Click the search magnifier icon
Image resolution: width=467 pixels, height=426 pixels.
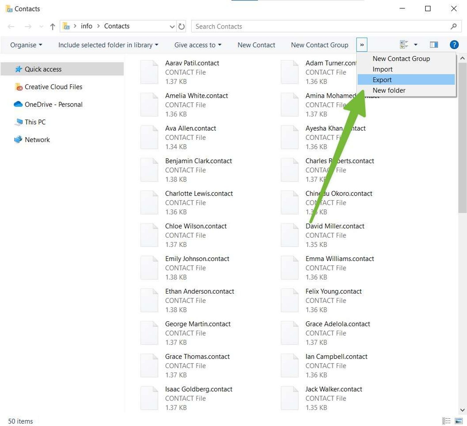[454, 26]
